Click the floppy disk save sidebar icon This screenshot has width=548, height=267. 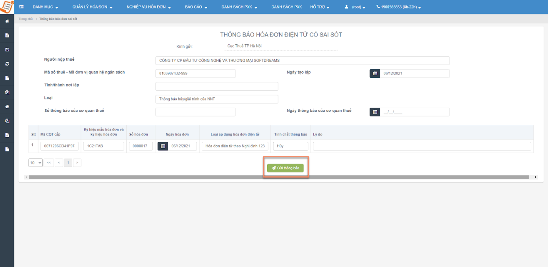click(7, 50)
